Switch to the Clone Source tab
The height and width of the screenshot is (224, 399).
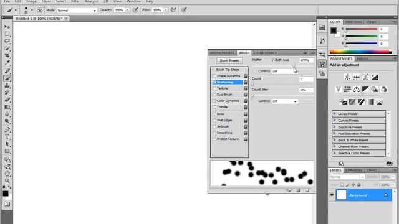click(x=265, y=53)
